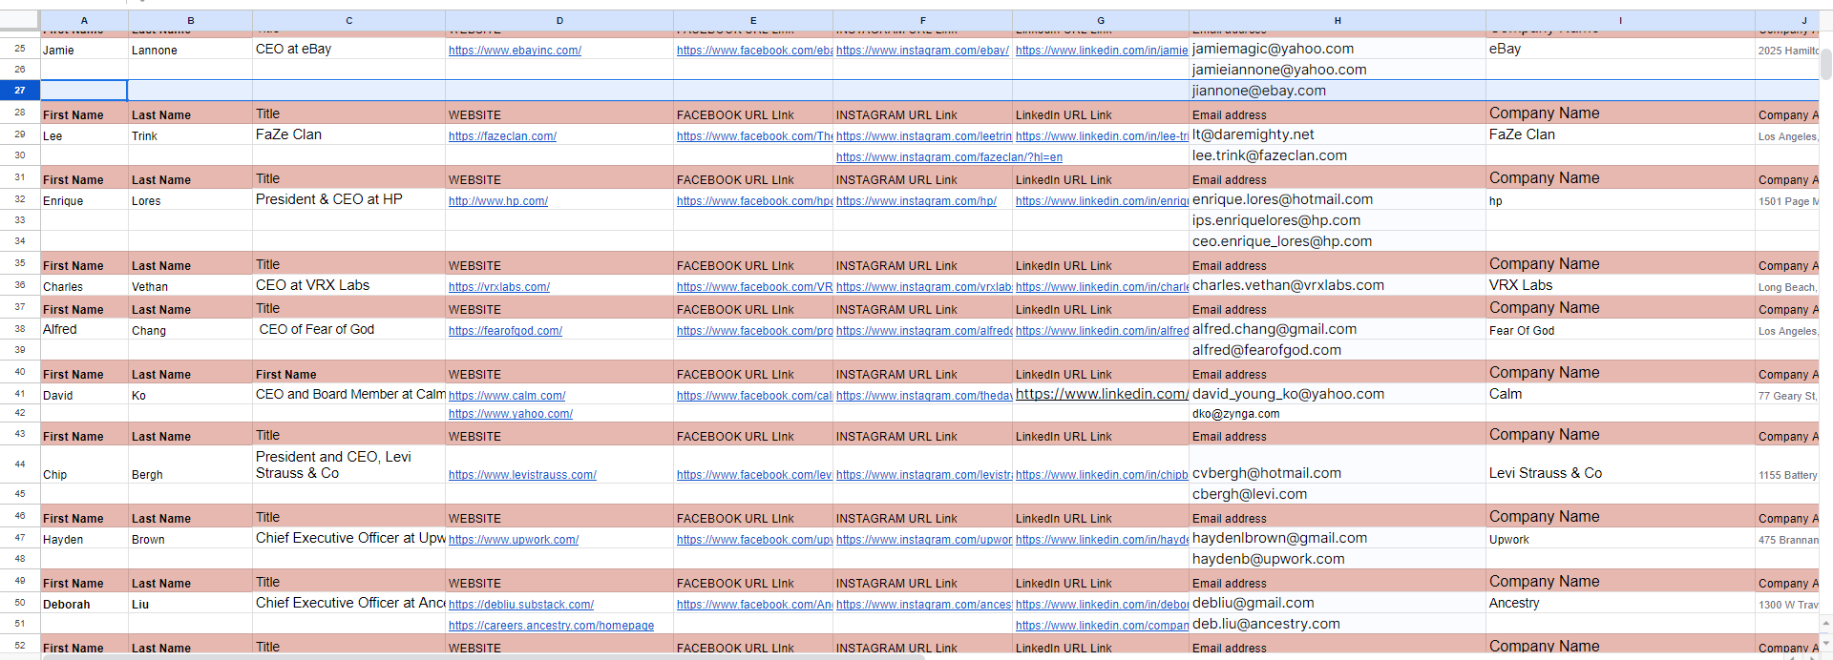
Task: Select row 44 header
Action: coord(19,464)
